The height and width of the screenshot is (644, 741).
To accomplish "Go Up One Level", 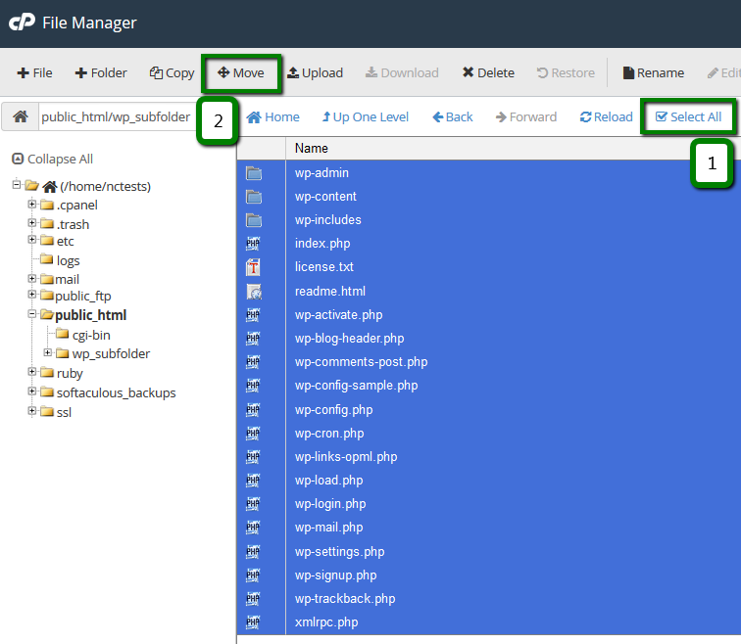I will coord(365,116).
